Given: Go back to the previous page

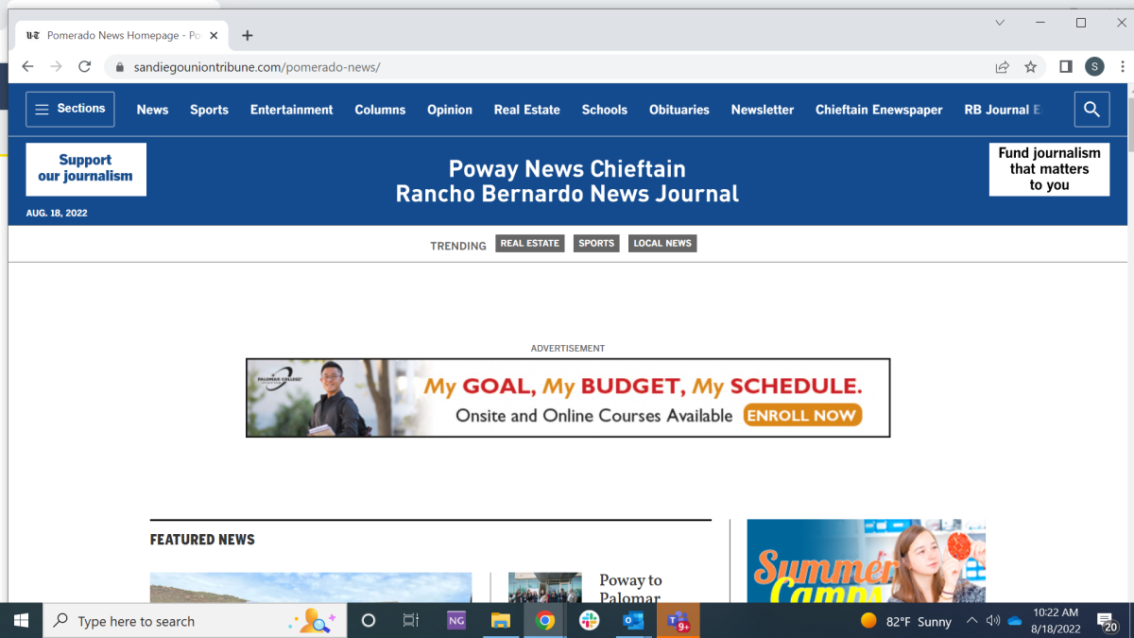Looking at the screenshot, I should [27, 66].
